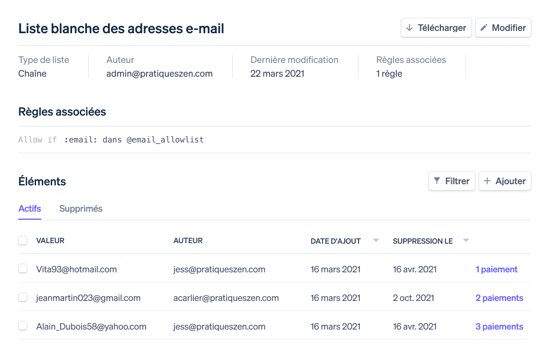Click the Liste blanche des adresses e-mail title
The width and height of the screenshot is (549, 357).
121,29
